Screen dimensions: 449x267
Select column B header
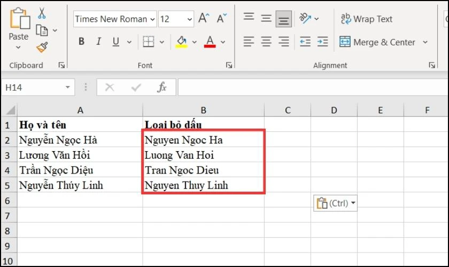[x=203, y=110]
